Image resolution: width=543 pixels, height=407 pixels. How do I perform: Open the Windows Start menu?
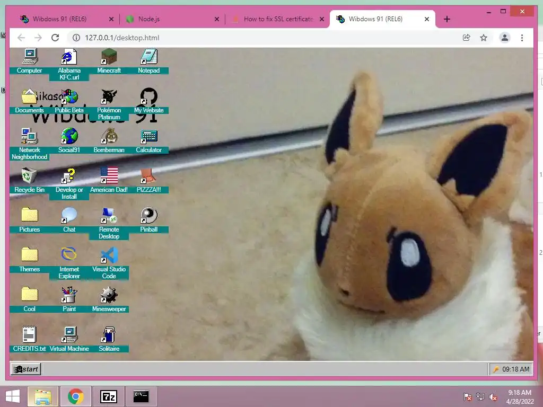[13, 396]
